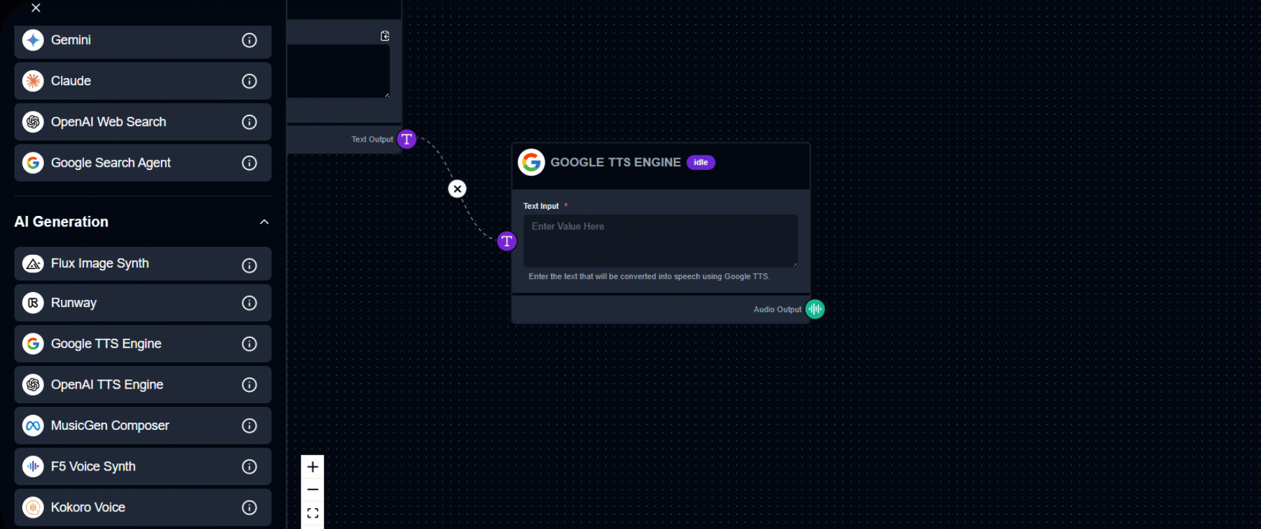Screen dimensions: 1261x529
Task: Click the Gemini info icon
Action: click(249, 40)
